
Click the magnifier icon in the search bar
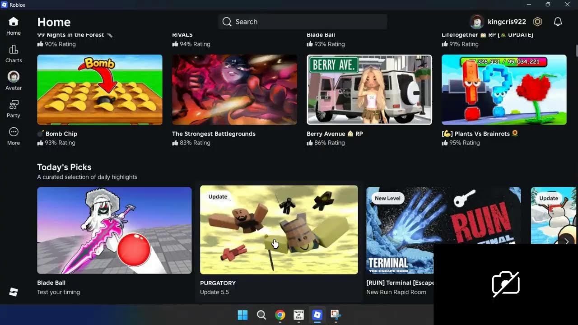[x=227, y=22]
